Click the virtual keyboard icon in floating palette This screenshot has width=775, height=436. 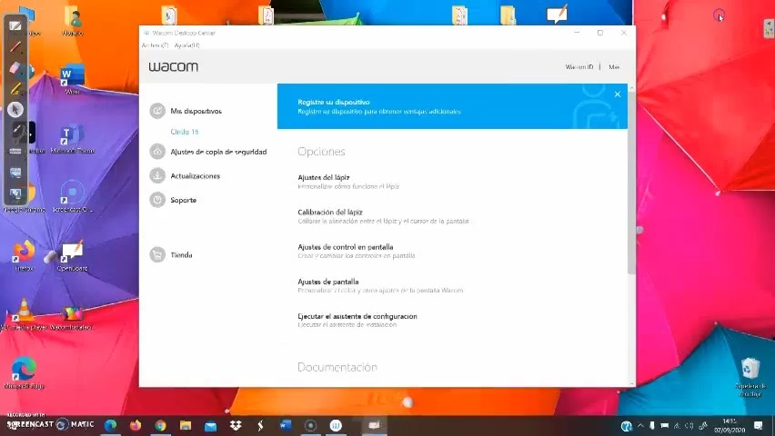(15, 151)
